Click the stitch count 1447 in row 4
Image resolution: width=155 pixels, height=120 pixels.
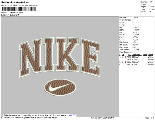pyautogui.click(x=129, y=64)
